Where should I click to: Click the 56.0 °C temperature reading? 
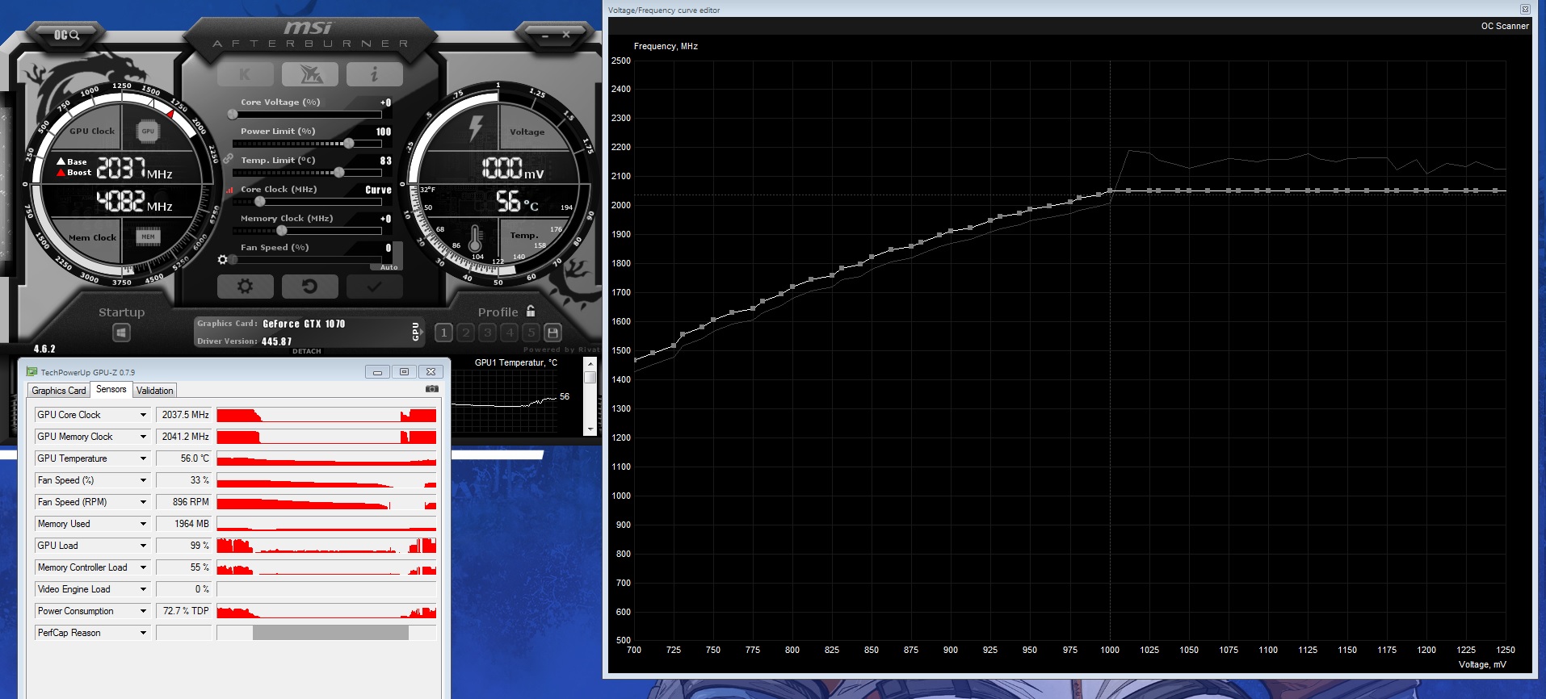click(184, 458)
